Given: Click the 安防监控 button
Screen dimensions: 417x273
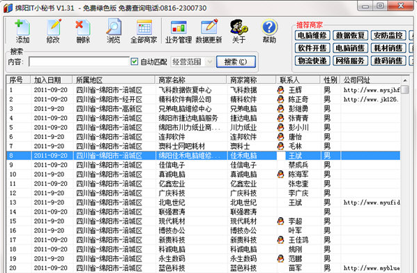Looking at the screenshot, I should coord(388,36).
